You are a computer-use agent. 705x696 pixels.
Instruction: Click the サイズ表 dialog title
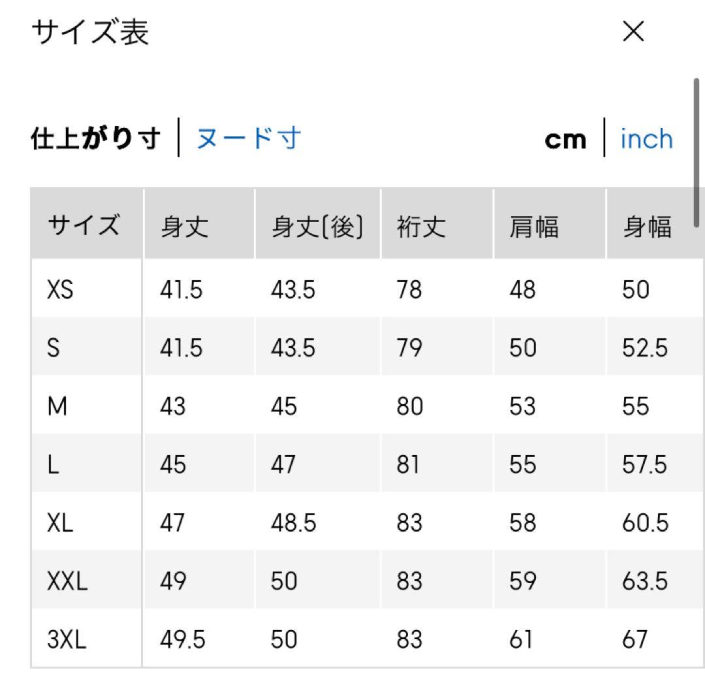[x=90, y=31]
